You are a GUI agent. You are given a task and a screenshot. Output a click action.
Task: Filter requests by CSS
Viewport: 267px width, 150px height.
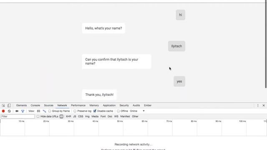[x=81, y=117]
